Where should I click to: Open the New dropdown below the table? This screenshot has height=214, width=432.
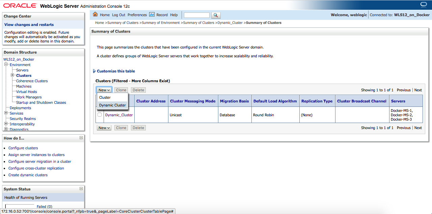pos(104,128)
